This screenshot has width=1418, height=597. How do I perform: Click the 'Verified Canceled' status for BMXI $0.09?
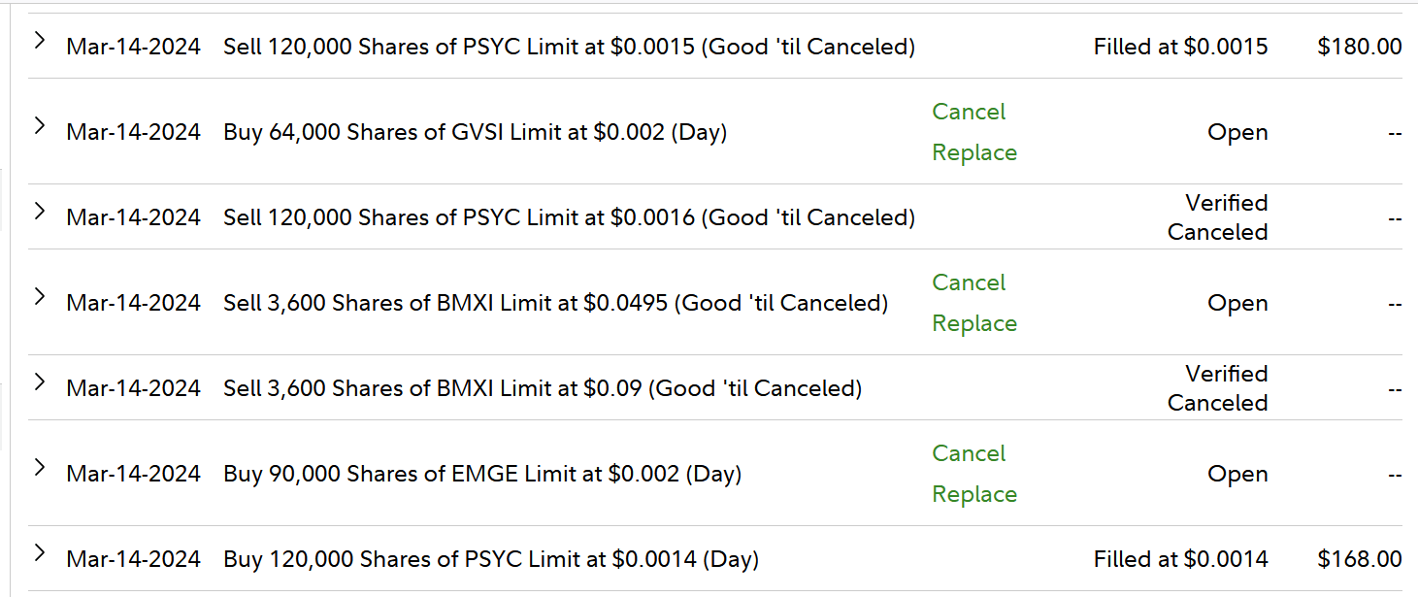(x=1217, y=388)
